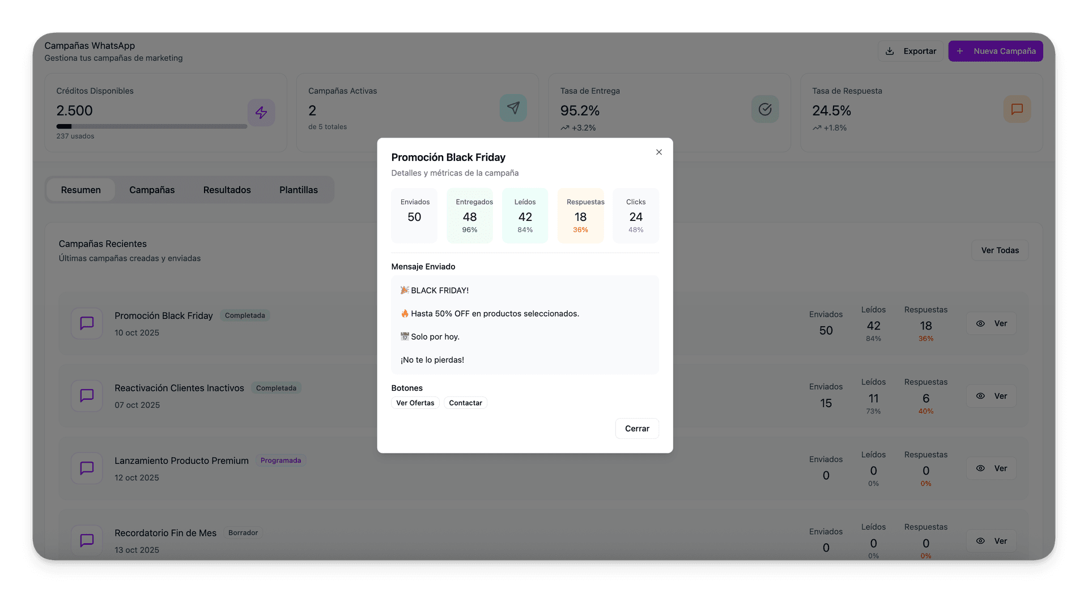The width and height of the screenshot is (1088, 593).
Task: View Recordatorio Fin de Mes details
Action: [x=991, y=541]
